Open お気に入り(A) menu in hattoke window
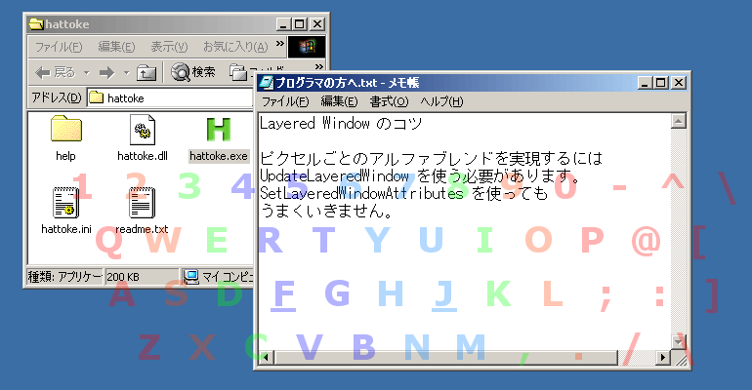This screenshot has width=752, height=390. [235, 47]
